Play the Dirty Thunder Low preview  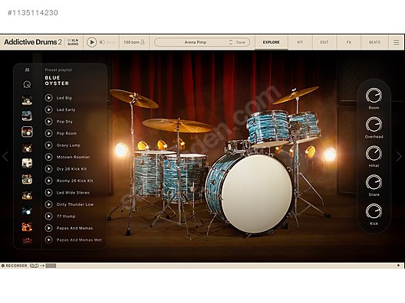48,204
